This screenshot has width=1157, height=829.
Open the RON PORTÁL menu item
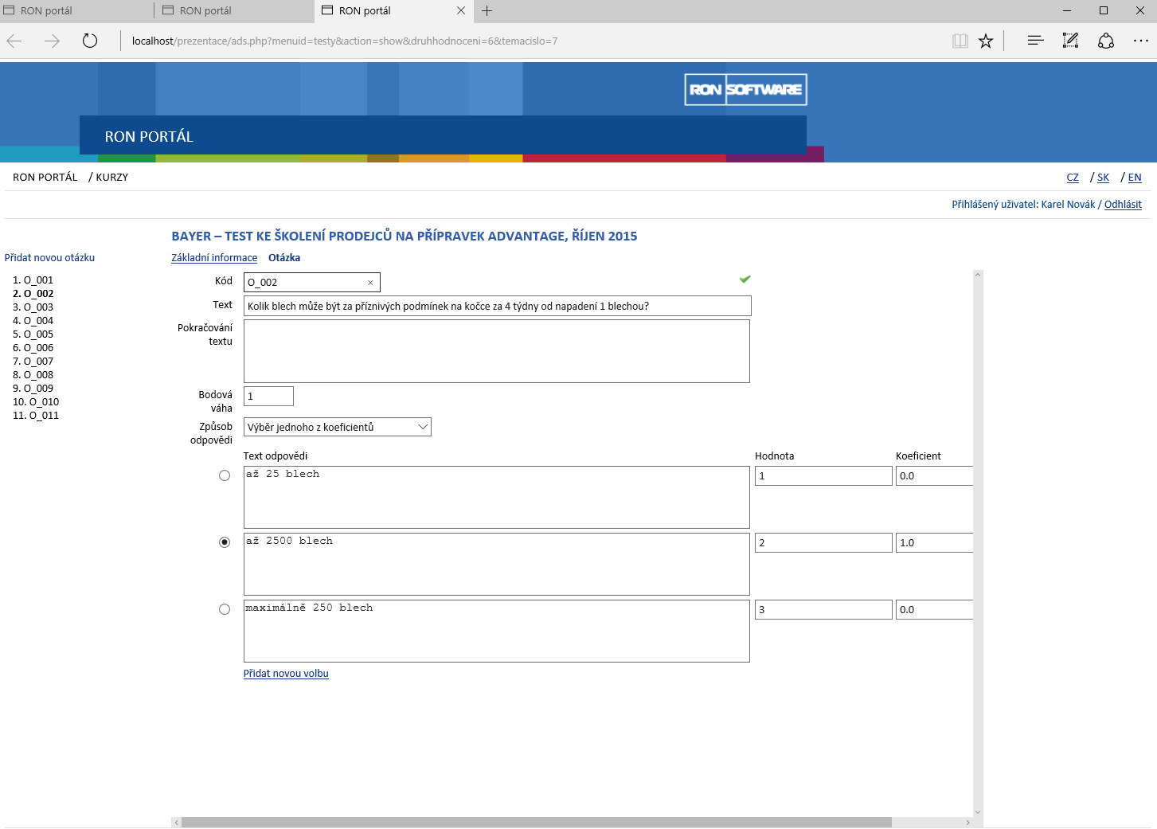click(x=45, y=178)
